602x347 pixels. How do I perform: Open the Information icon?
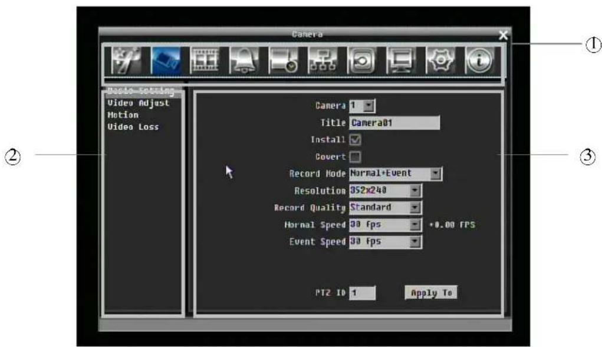[479, 61]
